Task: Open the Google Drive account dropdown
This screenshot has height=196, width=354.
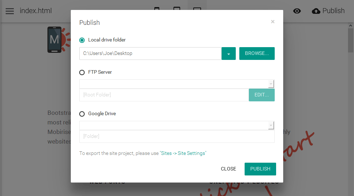Action: [x=271, y=125]
